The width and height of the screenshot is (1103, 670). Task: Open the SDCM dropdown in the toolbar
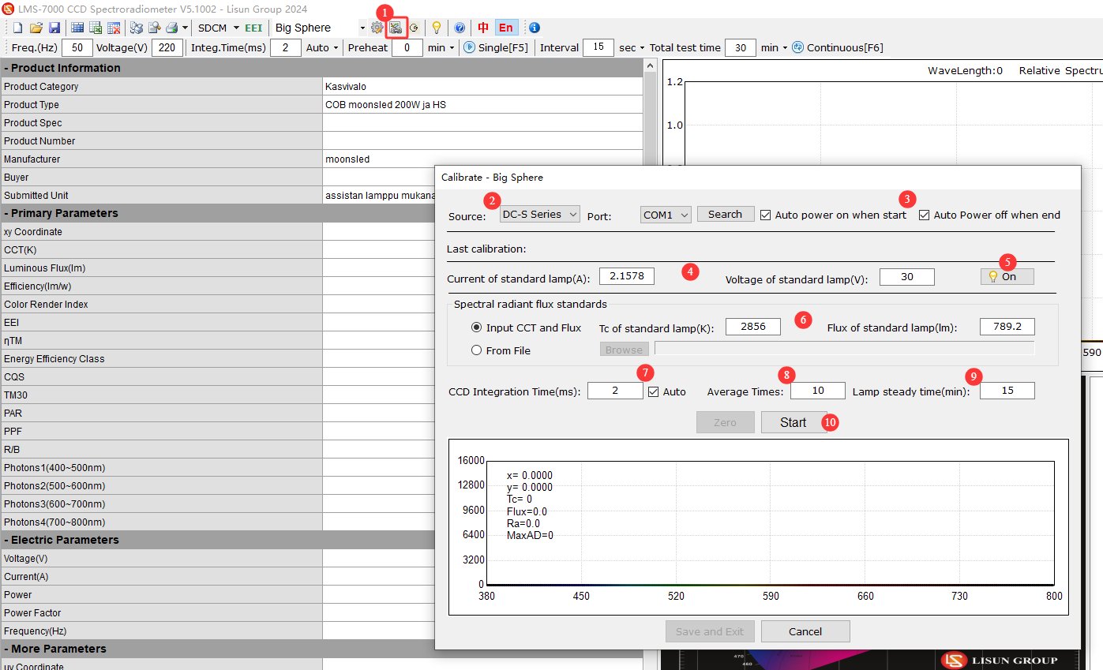pyautogui.click(x=236, y=28)
